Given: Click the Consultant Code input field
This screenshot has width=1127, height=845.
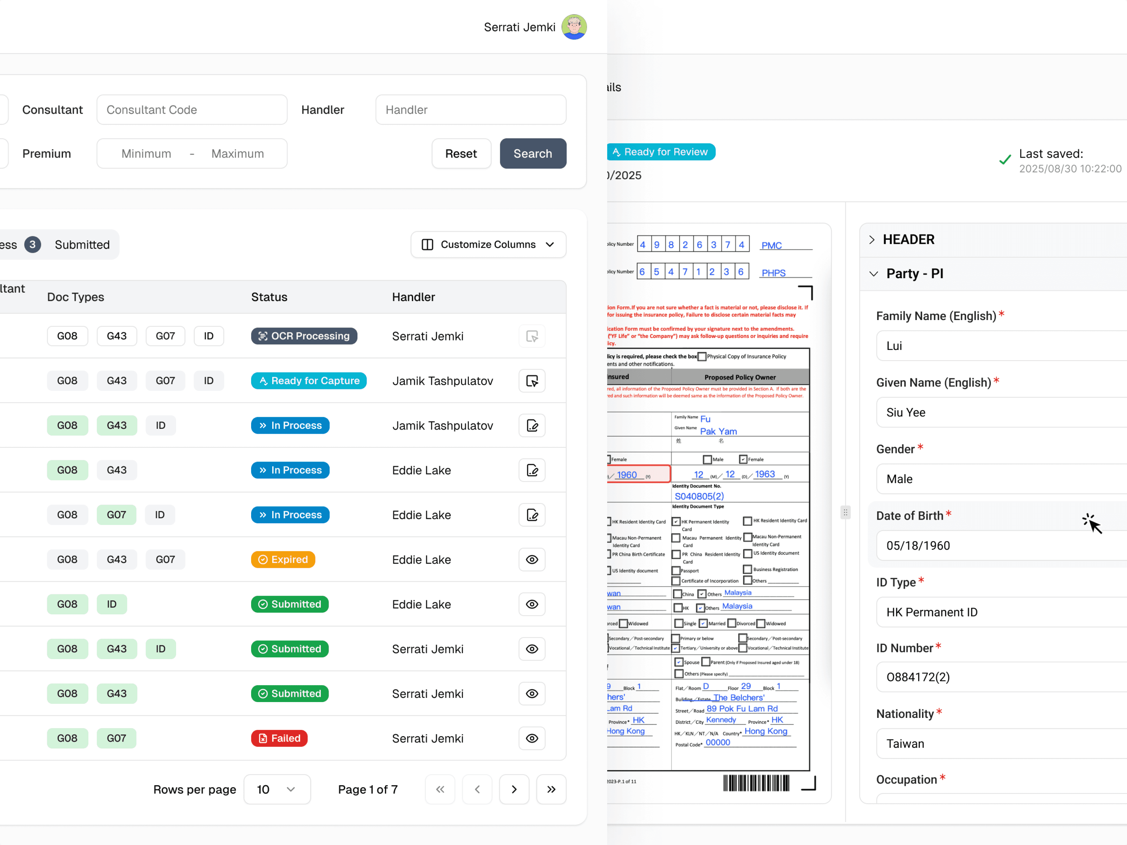Looking at the screenshot, I should point(192,110).
